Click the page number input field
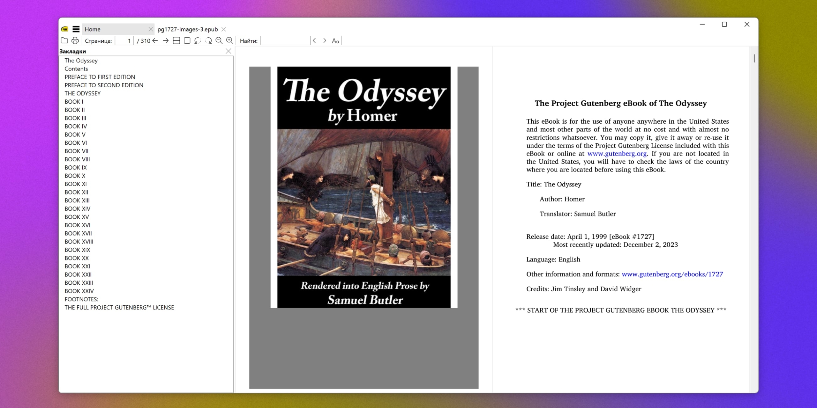Viewport: 817px width, 408px height. click(124, 40)
